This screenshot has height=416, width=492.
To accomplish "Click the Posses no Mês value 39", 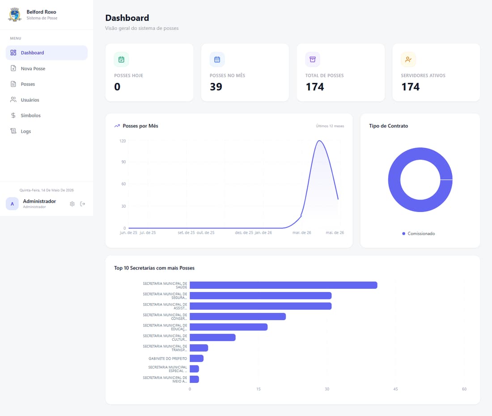I will pos(216,87).
